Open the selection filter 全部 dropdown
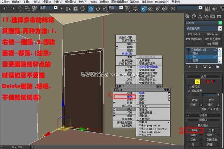This screenshot has width=224, height=149. coord(56,7)
